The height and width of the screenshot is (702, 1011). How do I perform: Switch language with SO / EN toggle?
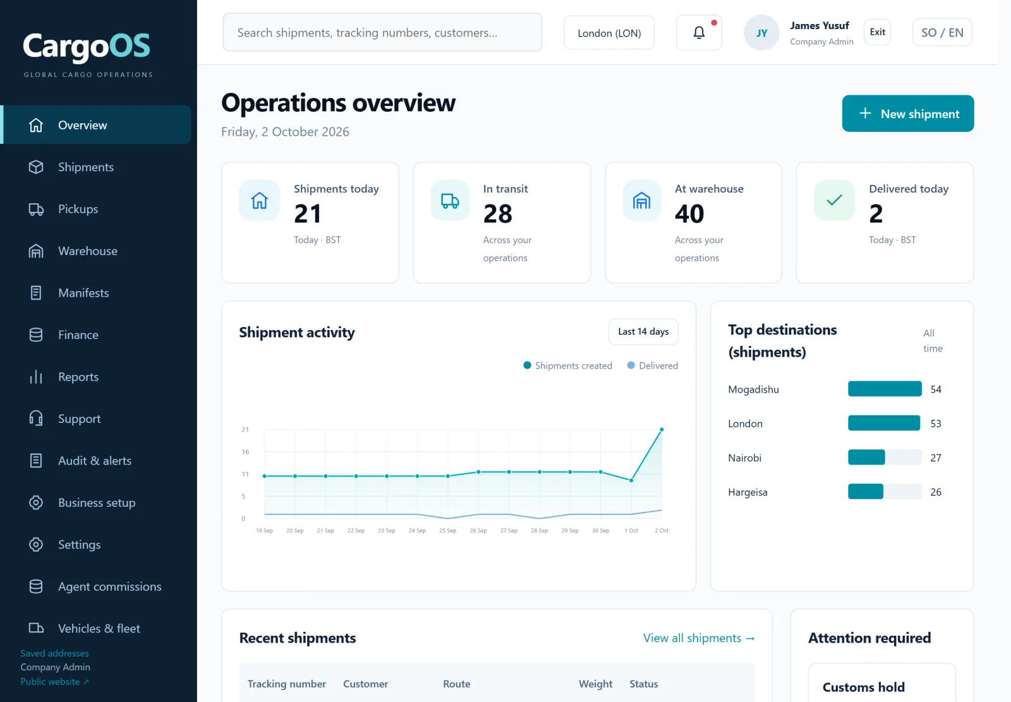[x=942, y=32]
